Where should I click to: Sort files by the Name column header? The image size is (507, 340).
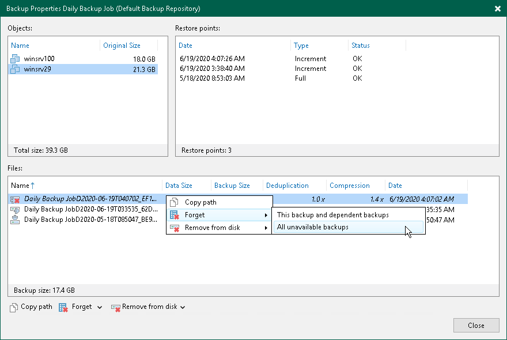point(20,186)
